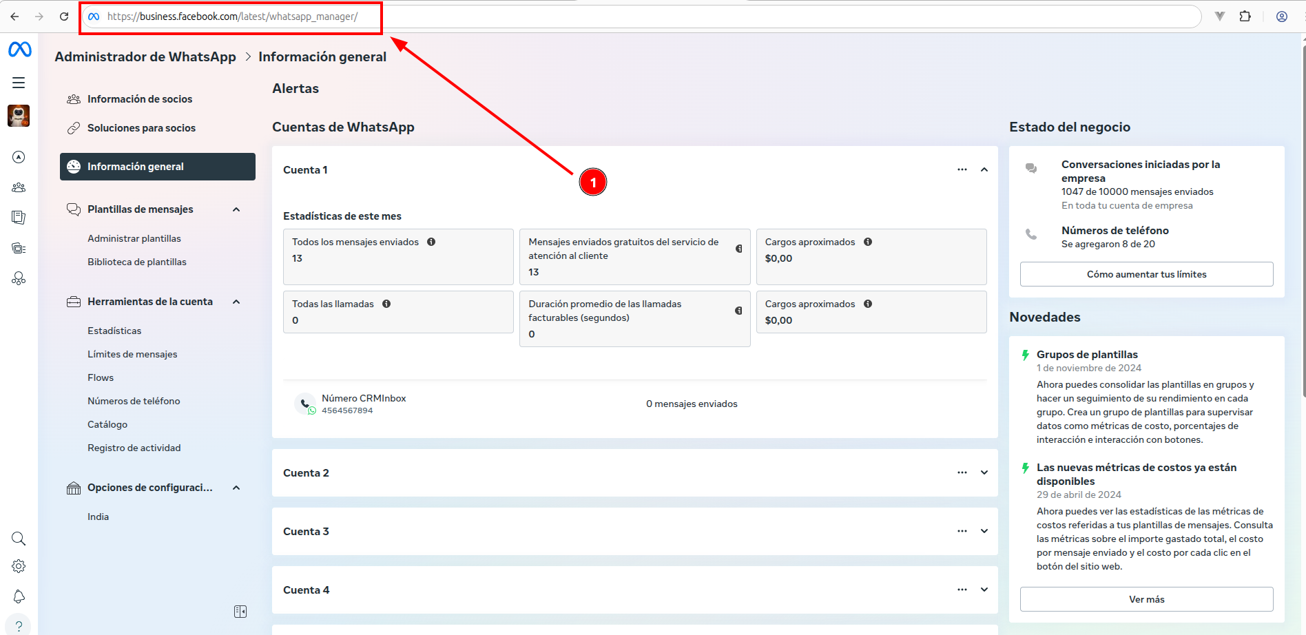Open the search magnifier in the left rail

point(19,539)
